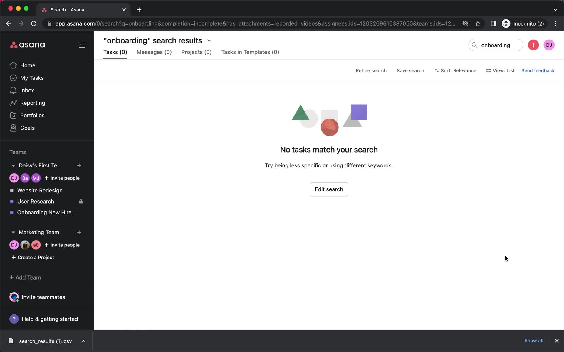Click the sidebar toggle icon
The height and width of the screenshot is (352, 564).
pos(83,45)
